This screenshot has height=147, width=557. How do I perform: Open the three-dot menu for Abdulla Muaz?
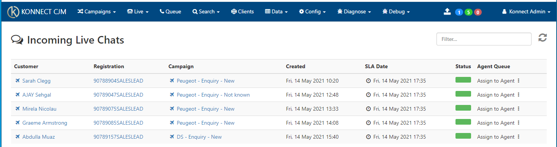(519, 137)
